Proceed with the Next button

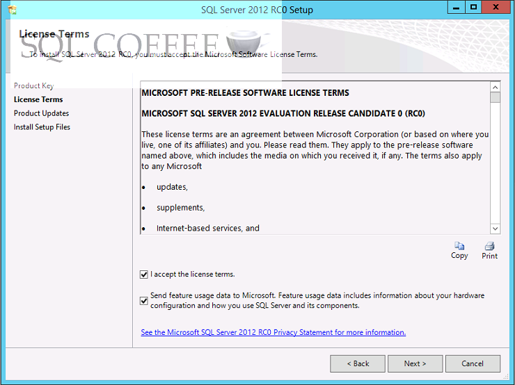(x=415, y=363)
